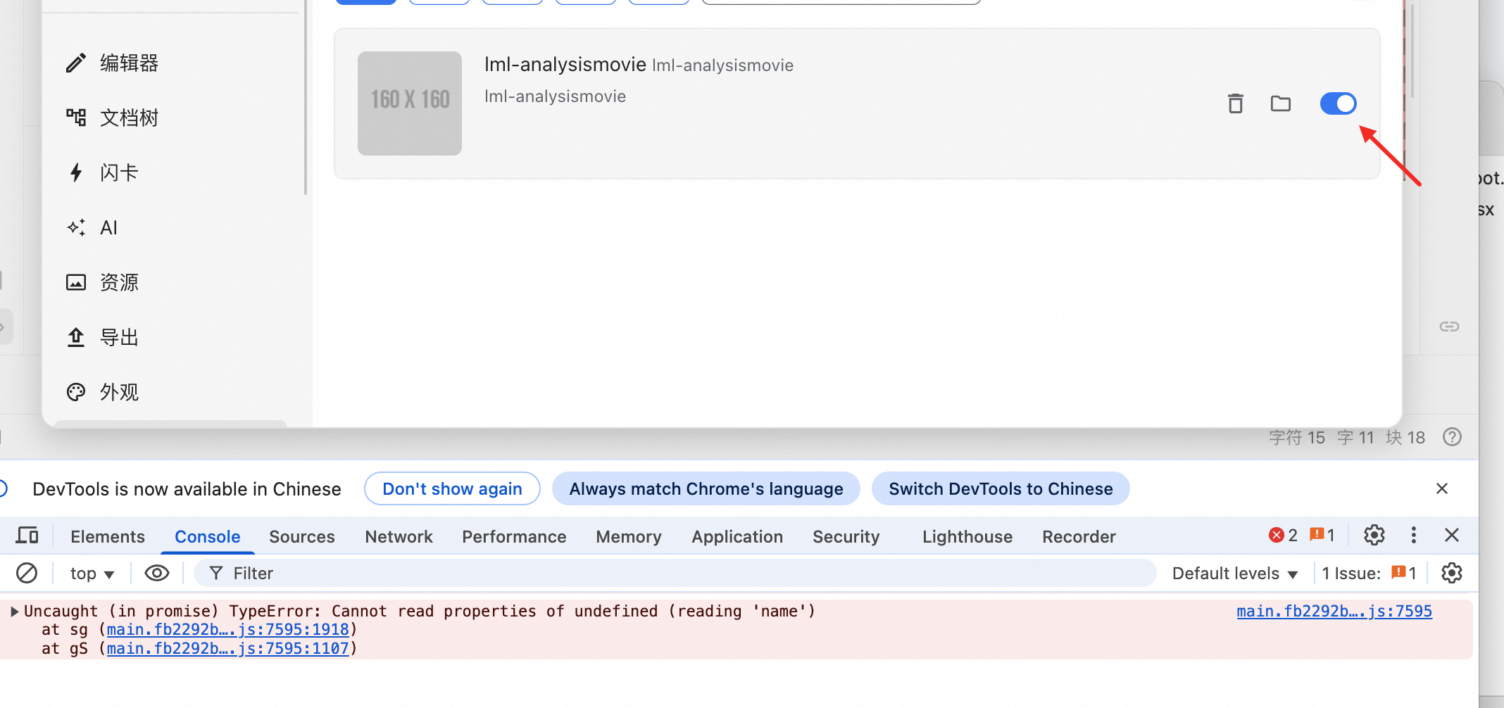Open console settings gear icon
The width and height of the screenshot is (1504, 708).
click(1451, 573)
